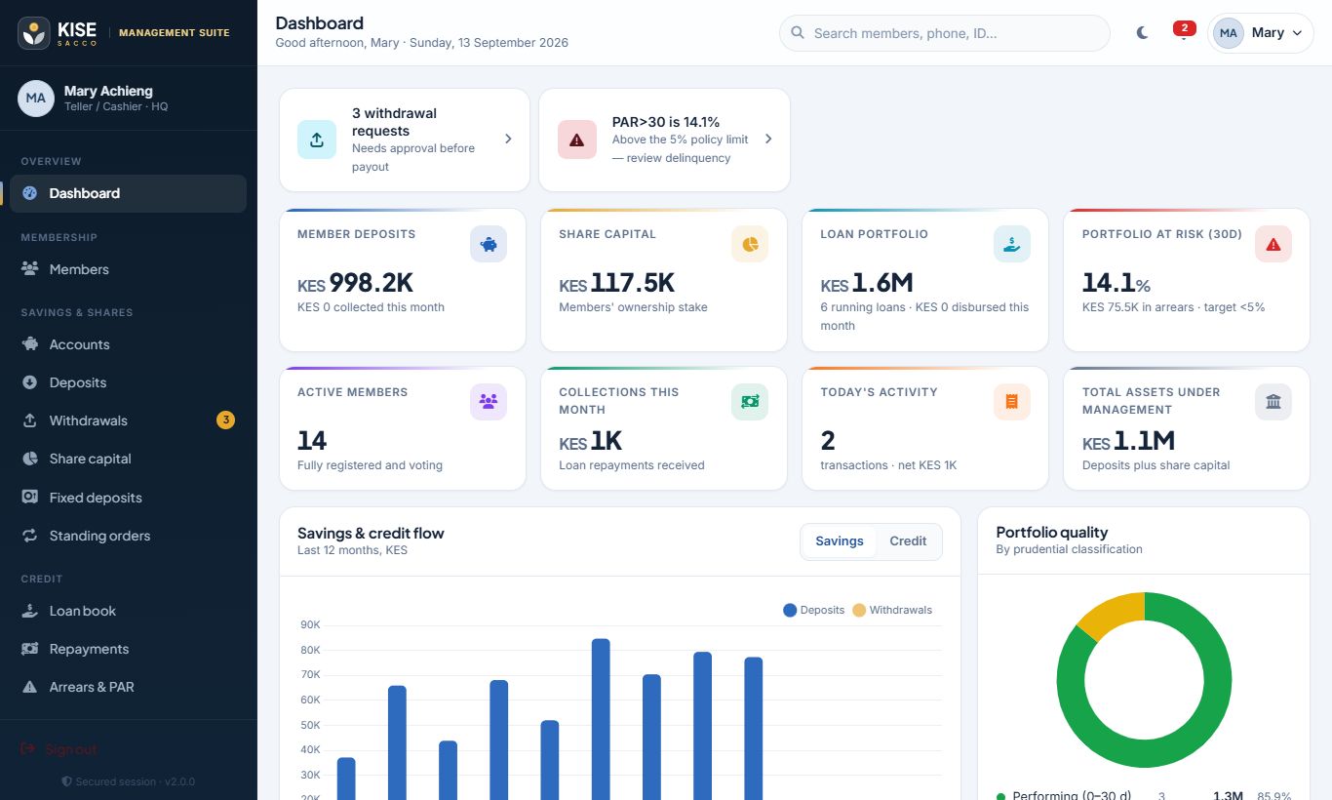Click the Arrears & PAR warning icon in sidebar
Image resolution: width=1332 pixels, height=800 pixels.
click(30, 687)
